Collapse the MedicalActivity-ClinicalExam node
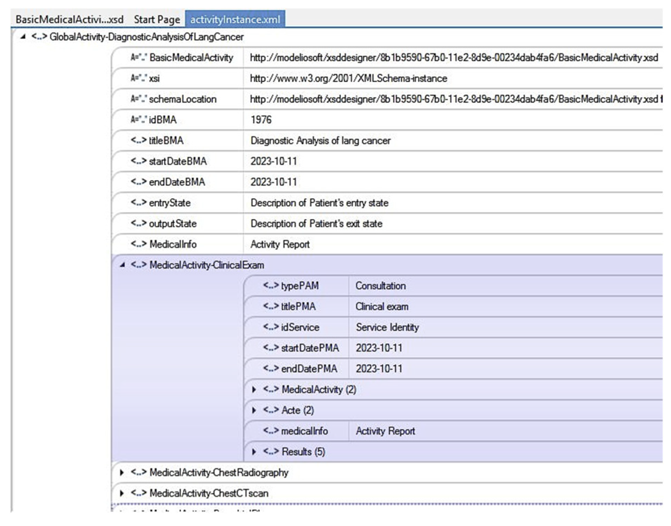Image resolution: width=671 pixels, height=526 pixels. click(x=122, y=265)
